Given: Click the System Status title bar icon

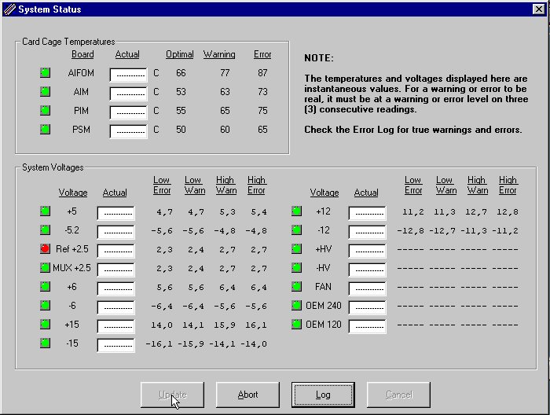Looking at the screenshot, I should click(9, 9).
